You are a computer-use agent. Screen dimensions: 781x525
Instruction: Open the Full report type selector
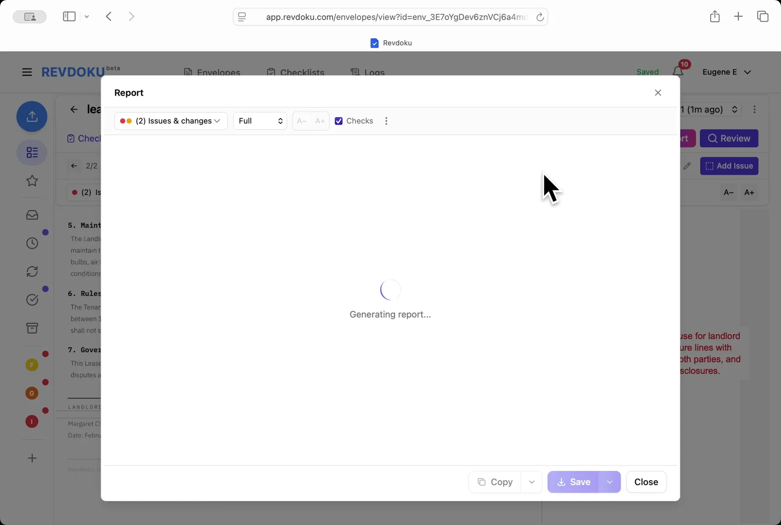point(260,121)
